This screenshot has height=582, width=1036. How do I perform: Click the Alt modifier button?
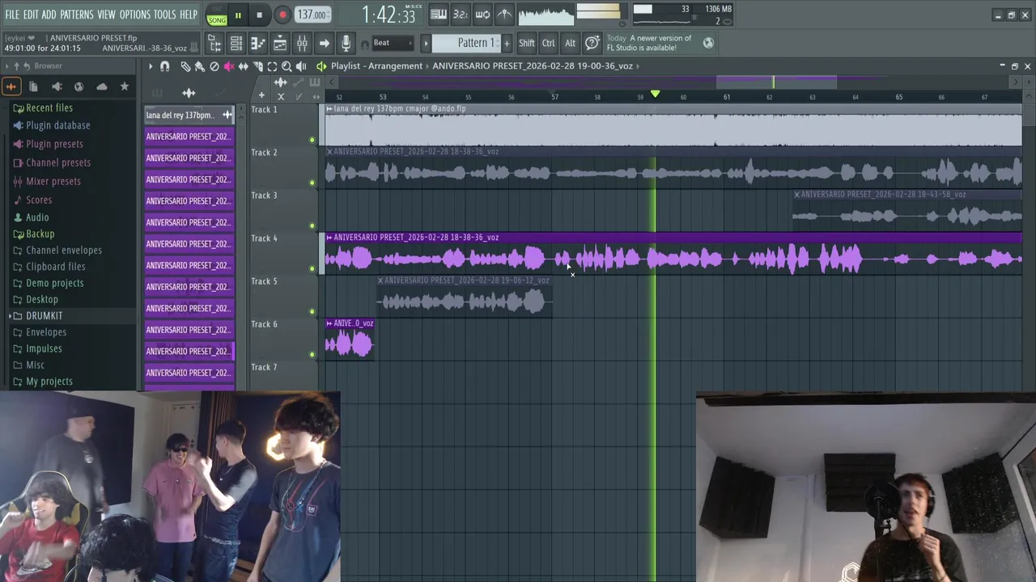point(570,43)
